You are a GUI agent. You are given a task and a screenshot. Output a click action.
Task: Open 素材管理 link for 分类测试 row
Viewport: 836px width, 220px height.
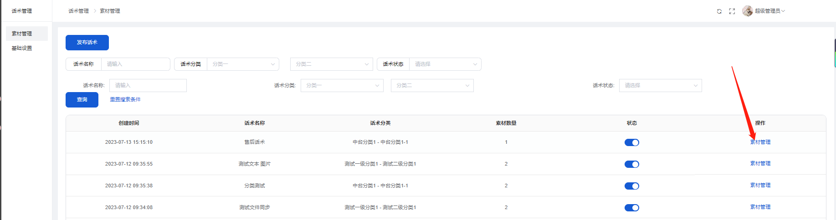click(760, 185)
